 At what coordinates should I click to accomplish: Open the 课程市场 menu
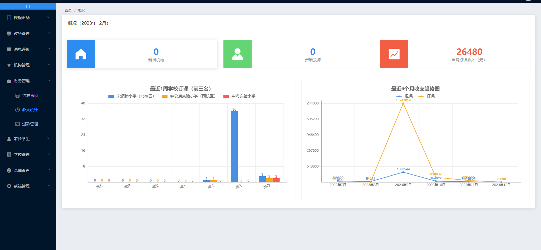[x=28, y=18]
